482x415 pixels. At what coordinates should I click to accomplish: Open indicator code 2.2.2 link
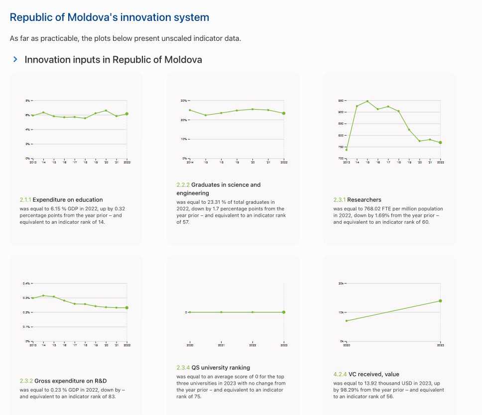[x=183, y=185]
